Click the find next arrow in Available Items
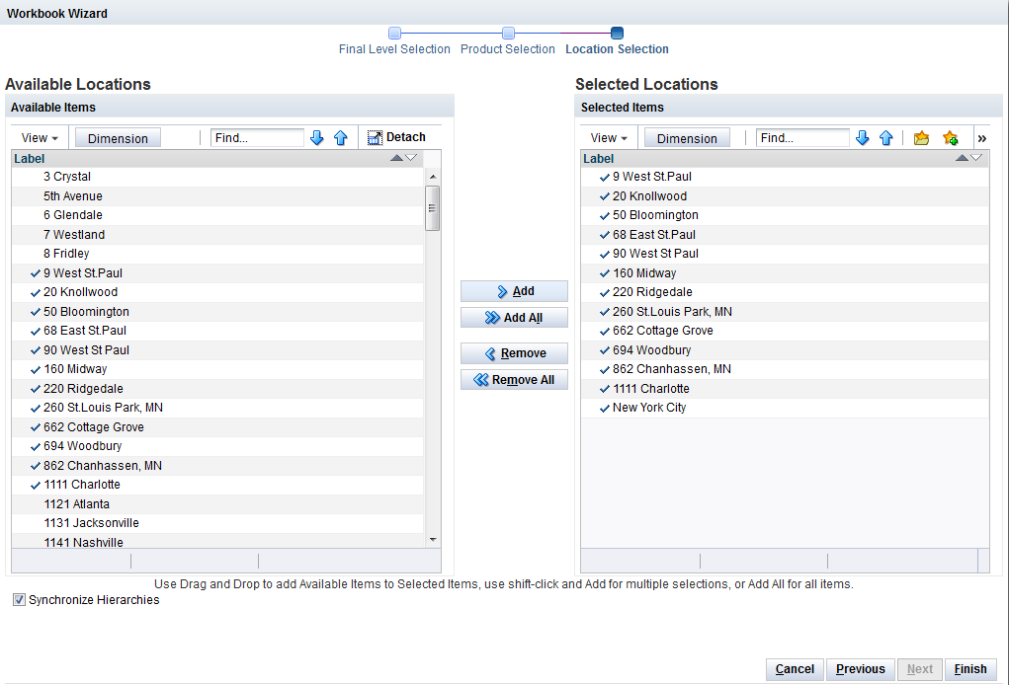Viewport: 1009px width, 685px height. click(316, 137)
